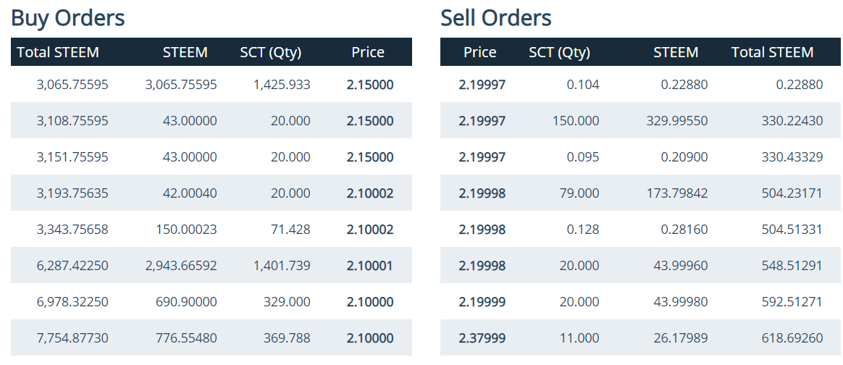Image resolution: width=843 pixels, height=365 pixels.
Task: Click the SCT (Qty) header in Buy Orders
Action: click(x=270, y=52)
